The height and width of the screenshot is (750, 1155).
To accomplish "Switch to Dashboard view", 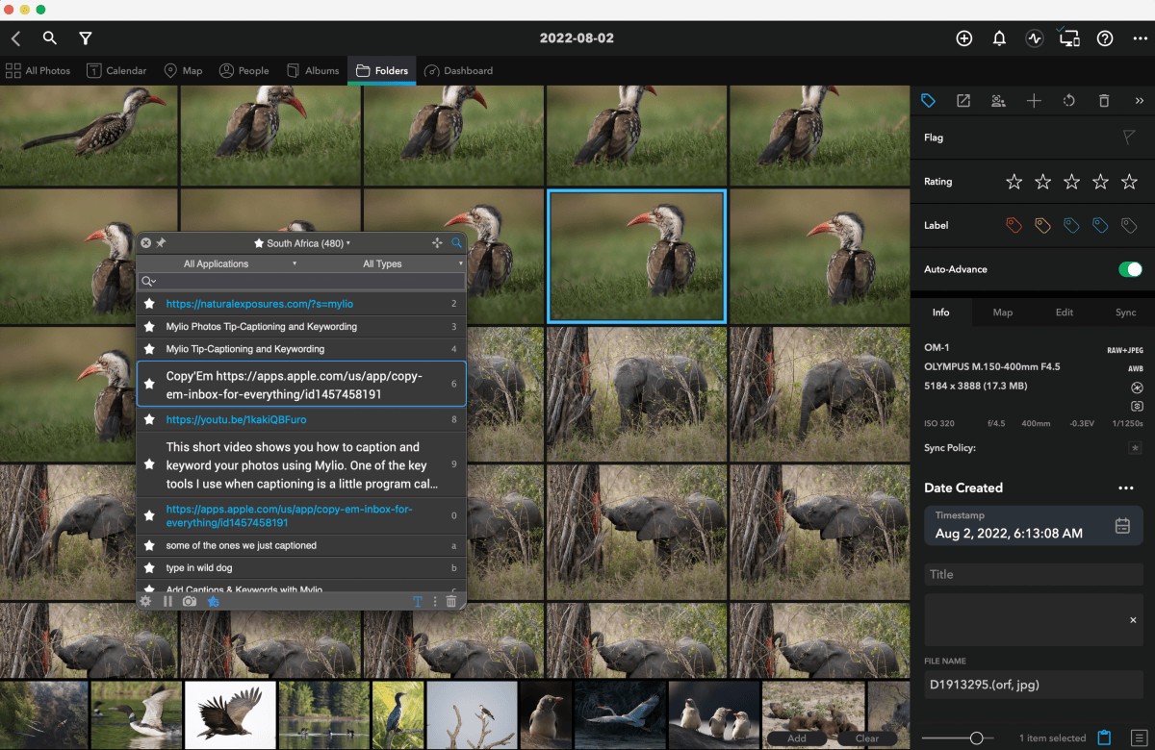I will [458, 70].
